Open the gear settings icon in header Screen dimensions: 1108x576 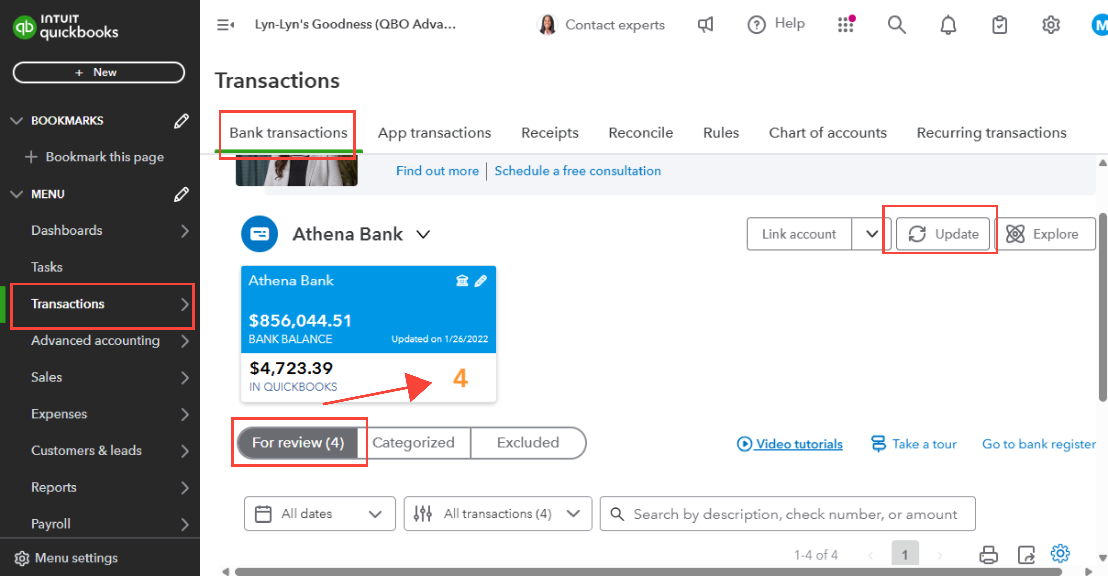click(1050, 25)
